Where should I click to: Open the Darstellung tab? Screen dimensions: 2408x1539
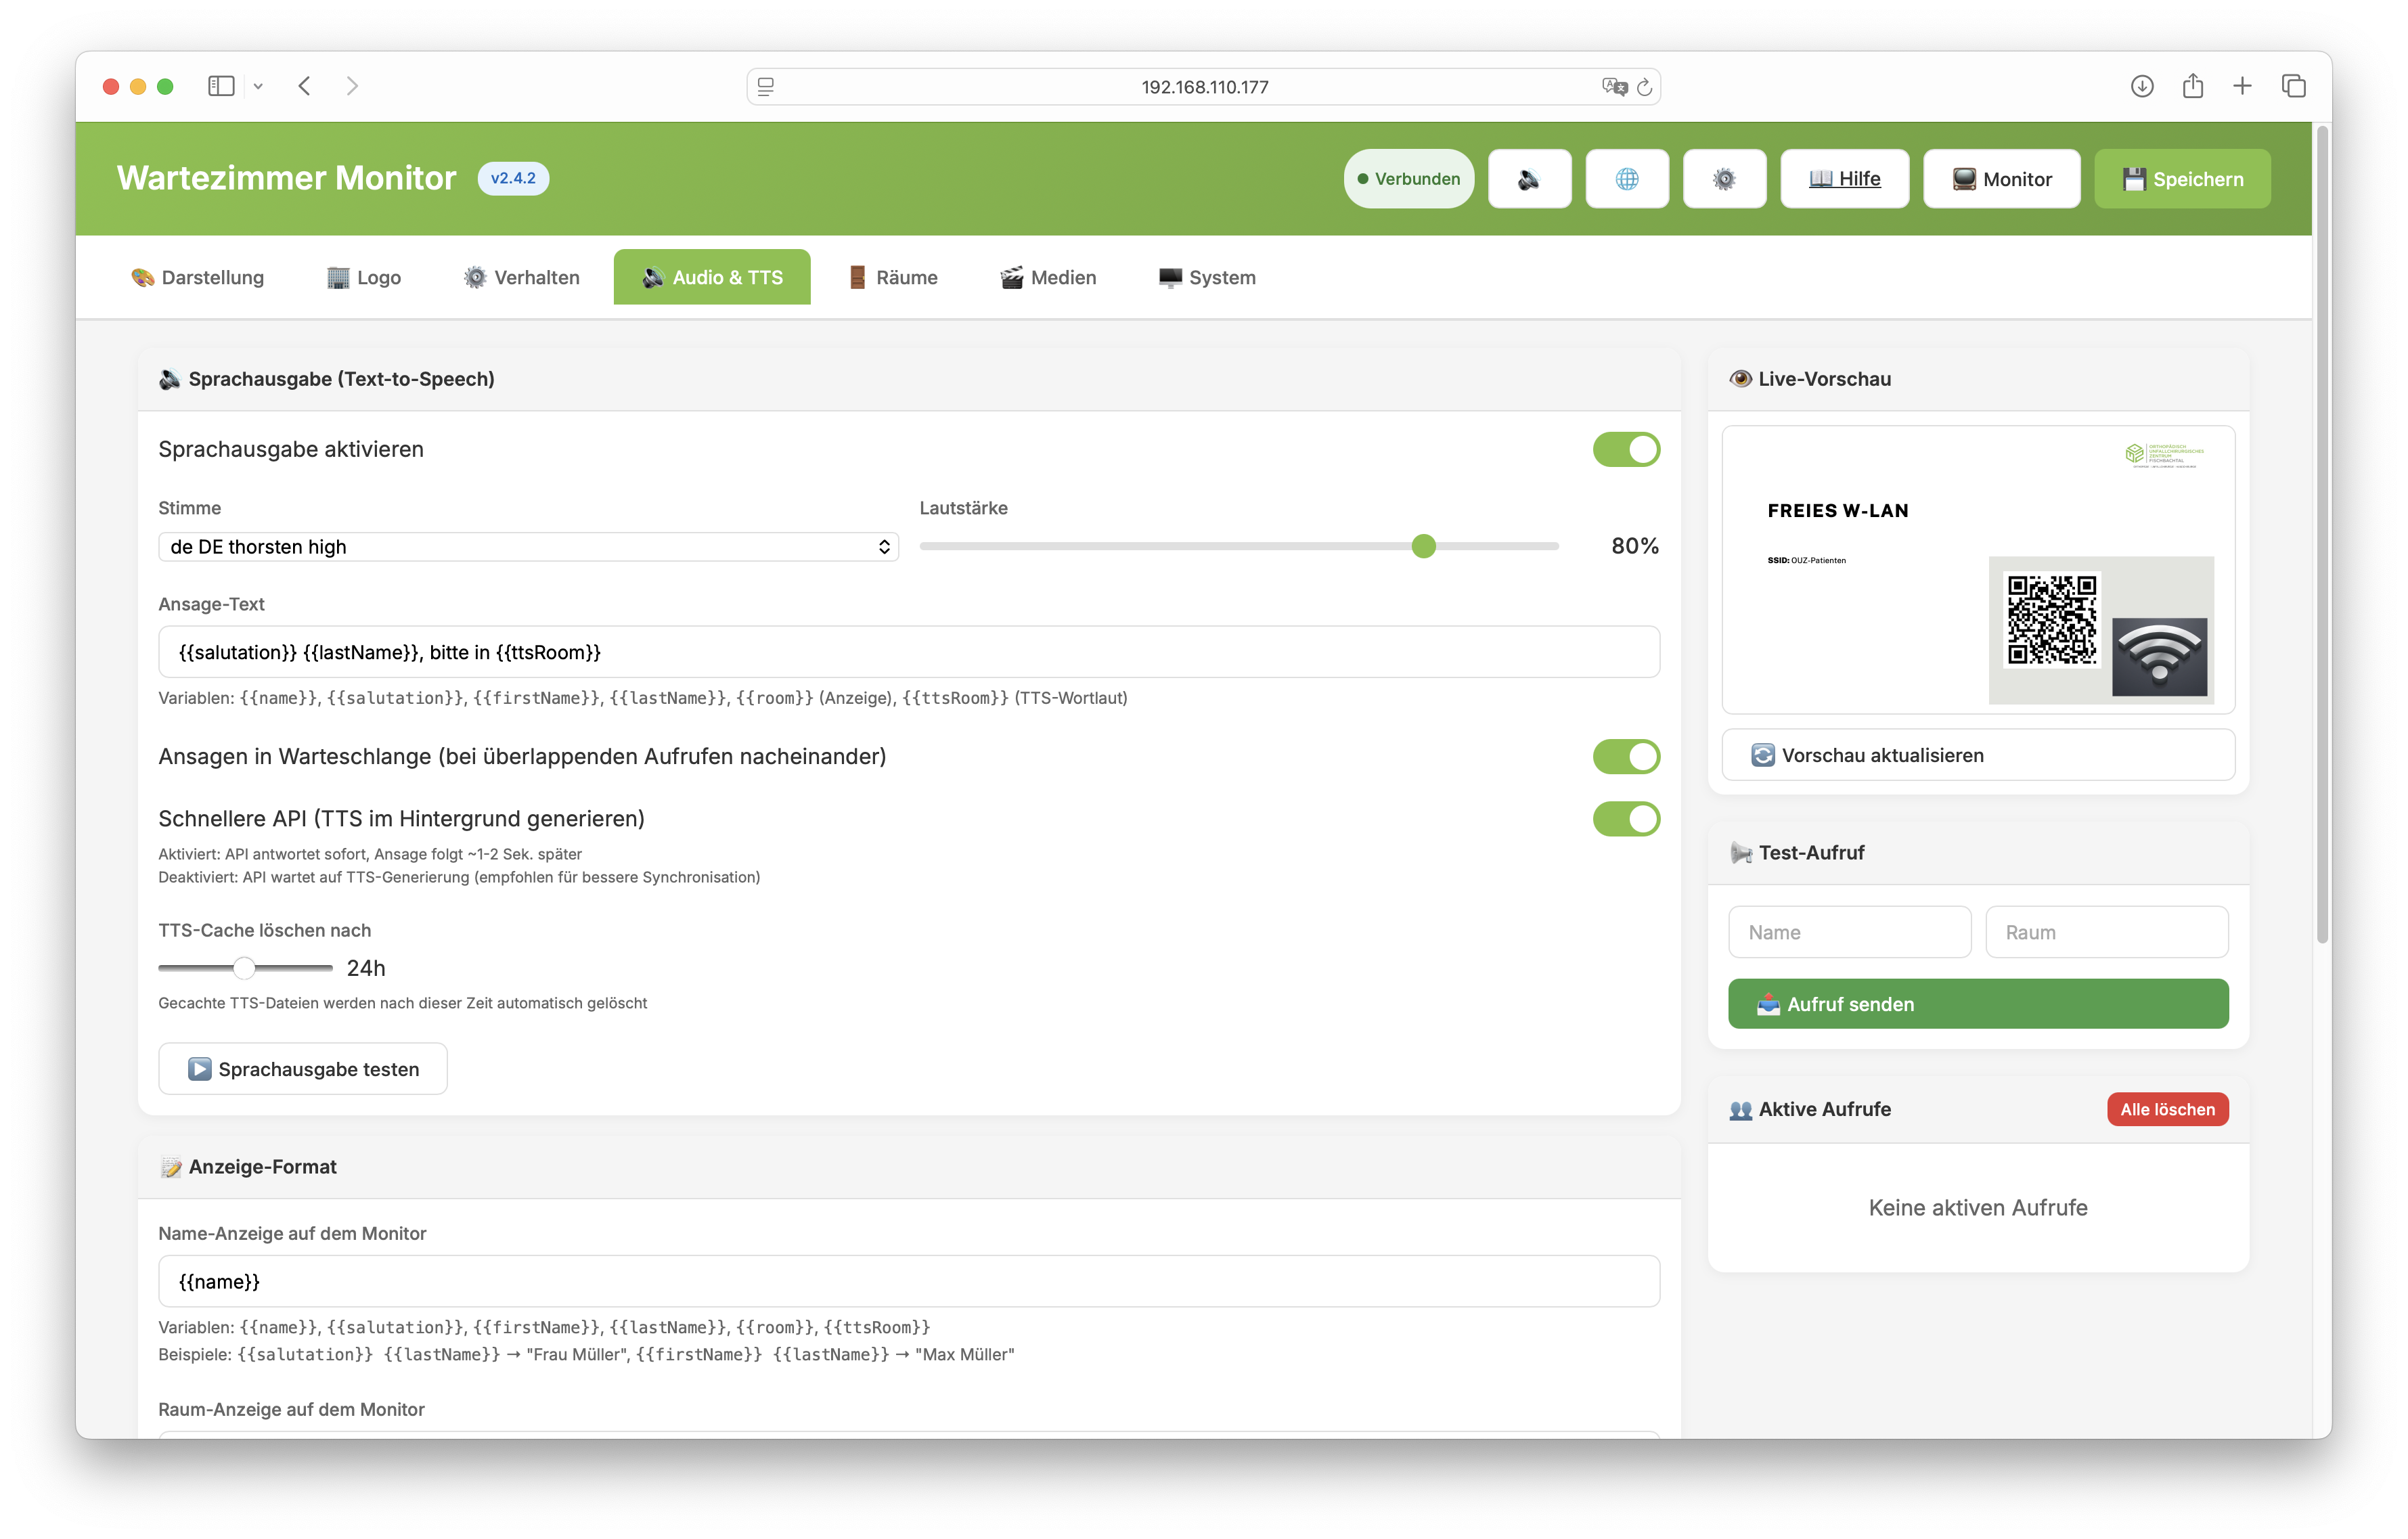(x=197, y=277)
